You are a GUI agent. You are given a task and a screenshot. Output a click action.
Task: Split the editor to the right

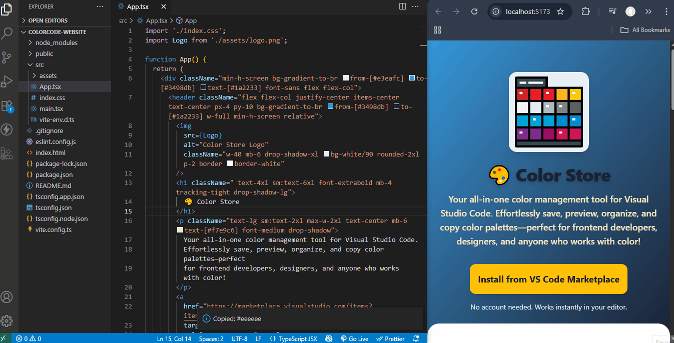tap(402, 6)
